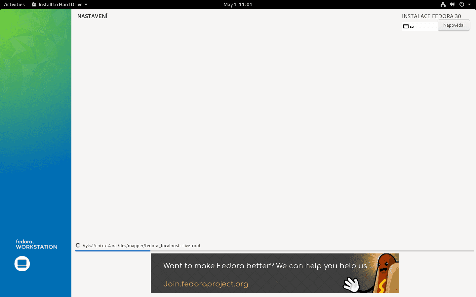Viewport: 476px width, 297px height.
Task: Click the volume icon in the top bar
Action: pyautogui.click(x=452, y=4)
